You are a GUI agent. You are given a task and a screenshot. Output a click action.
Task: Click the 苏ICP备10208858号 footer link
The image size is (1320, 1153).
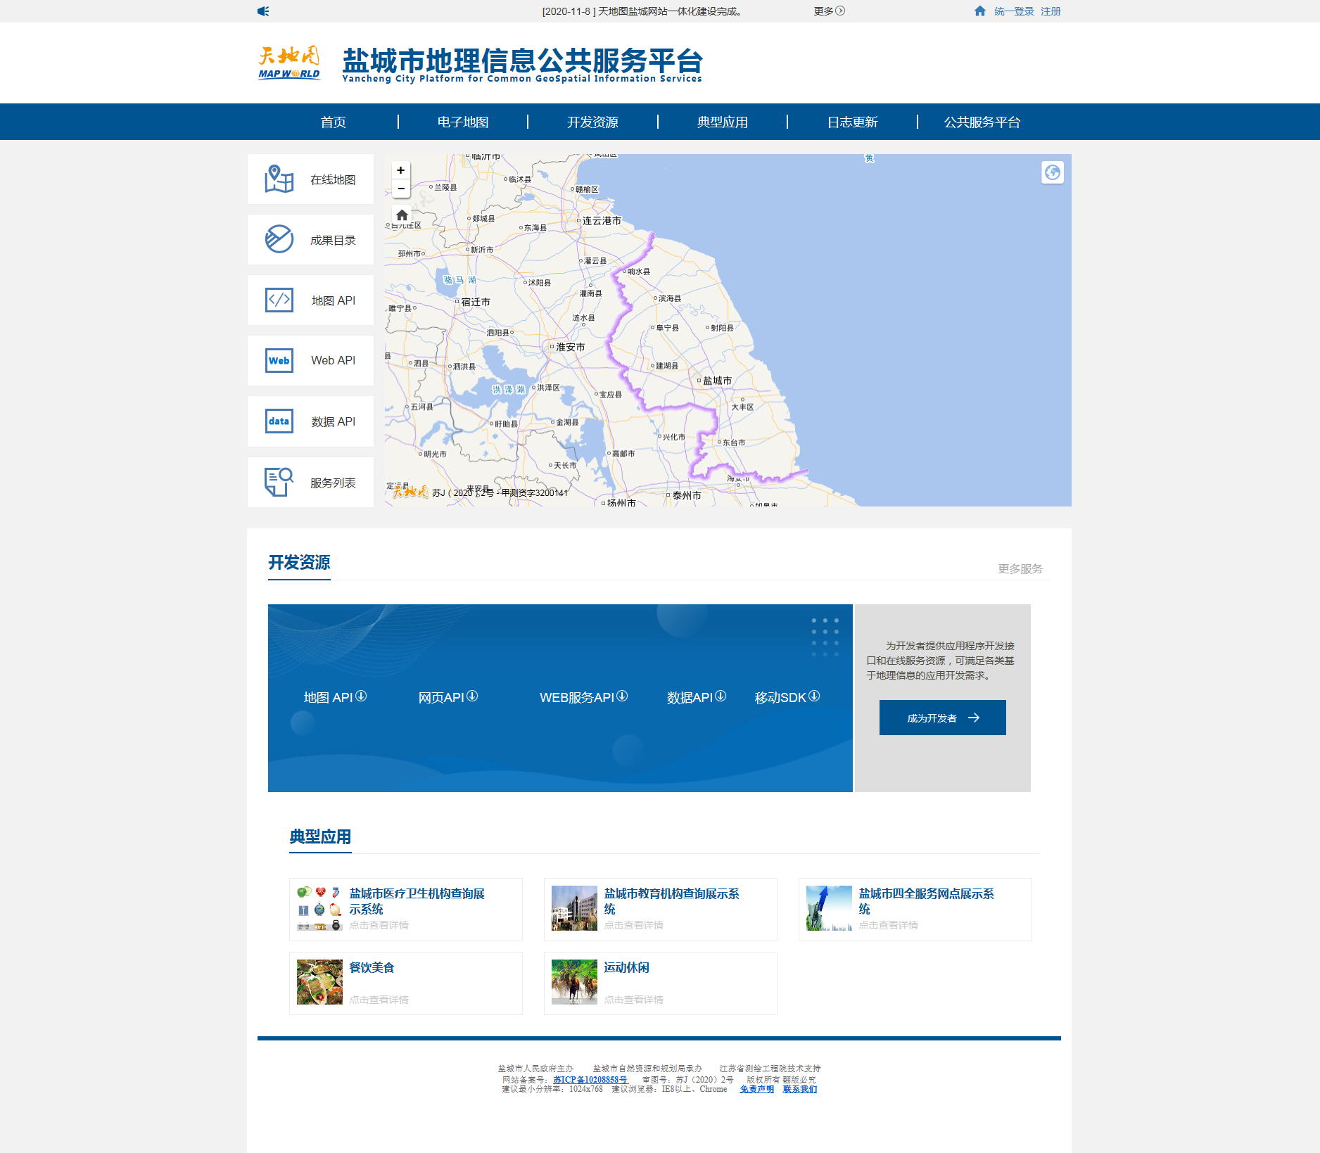click(x=590, y=1080)
